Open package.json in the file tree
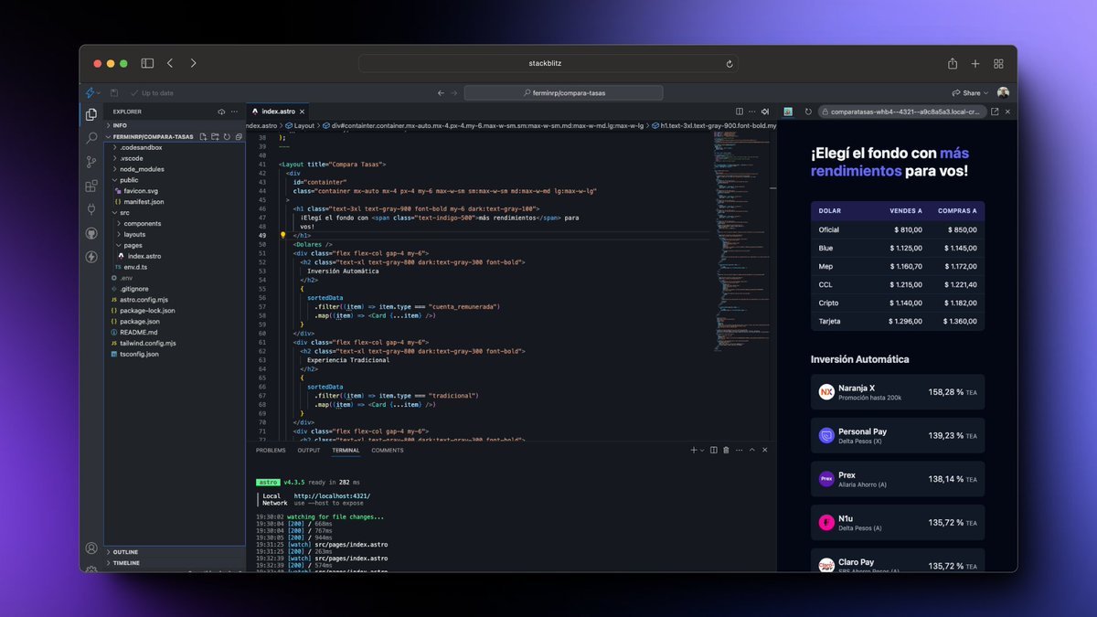 tap(140, 321)
